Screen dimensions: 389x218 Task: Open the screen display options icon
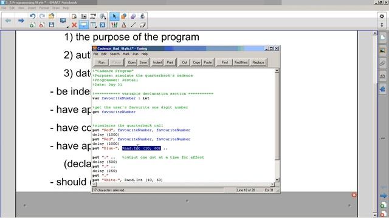pos(63,21)
